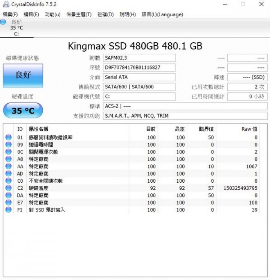Click current value 92 in C2 row
The width and height of the screenshot is (270, 280).
(153, 188)
